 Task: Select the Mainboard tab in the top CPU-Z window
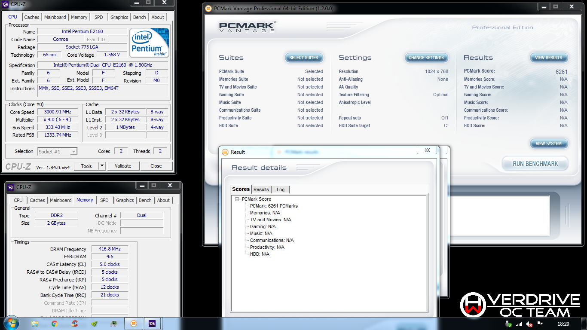(x=55, y=17)
